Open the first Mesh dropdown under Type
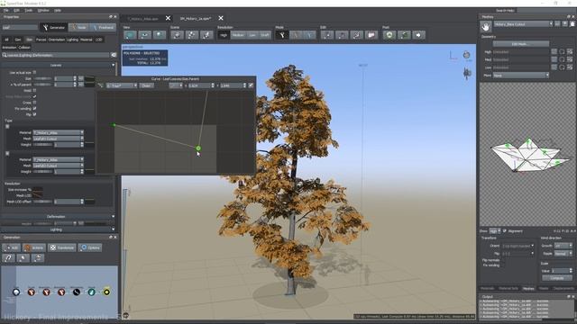The height and width of the screenshot is (324, 577). coord(58,139)
